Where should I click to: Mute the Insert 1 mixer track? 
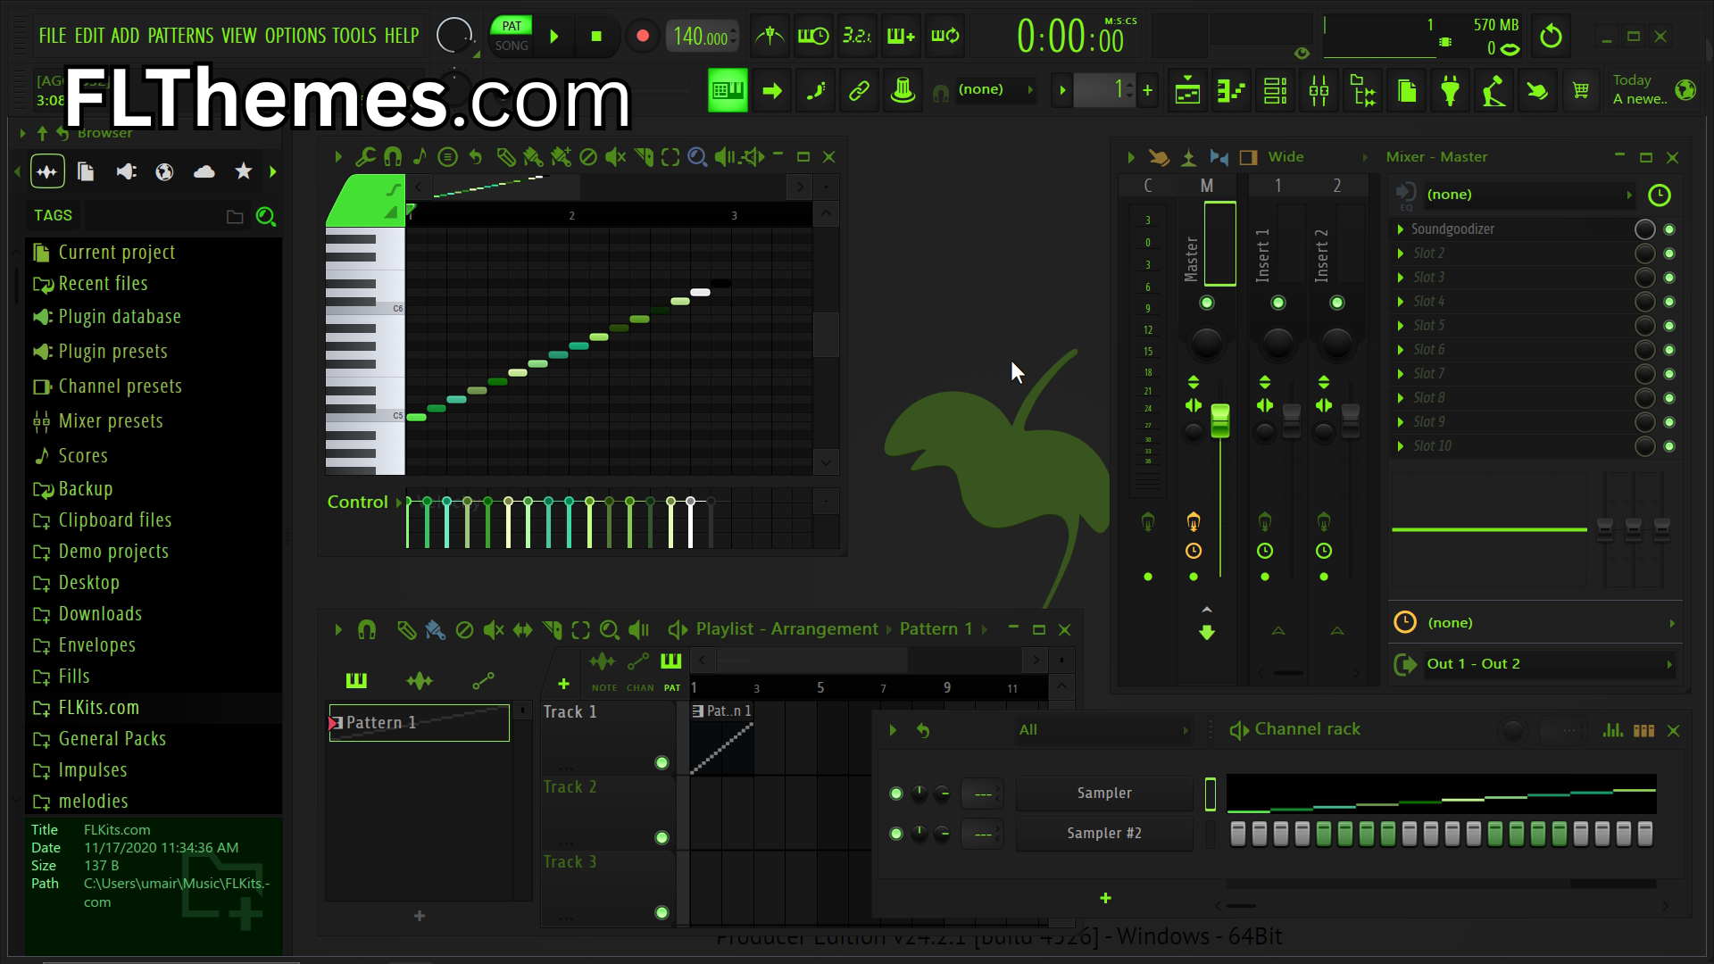tap(1277, 303)
